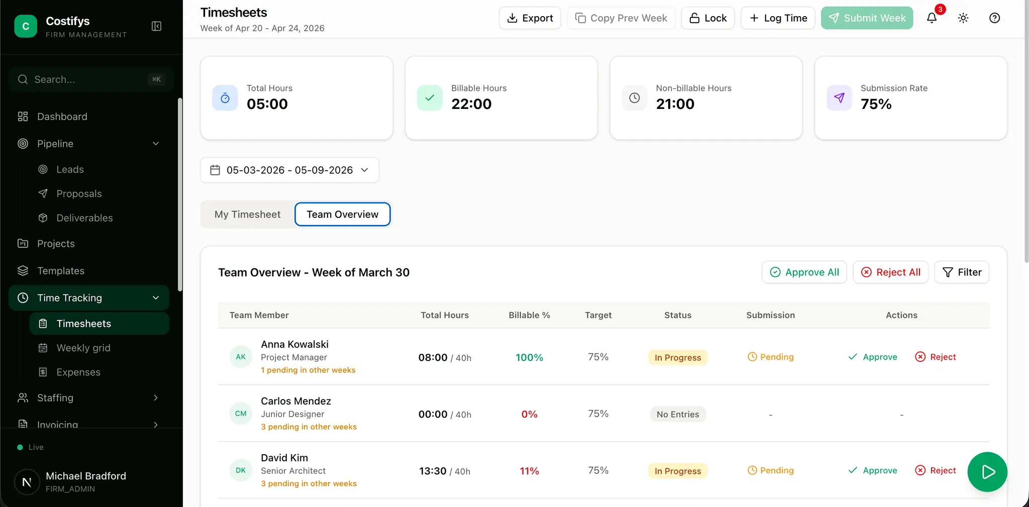This screenshot has width=1029, height=507.
Task: Click Carlos Mendez's name
Action: point(296,401)
